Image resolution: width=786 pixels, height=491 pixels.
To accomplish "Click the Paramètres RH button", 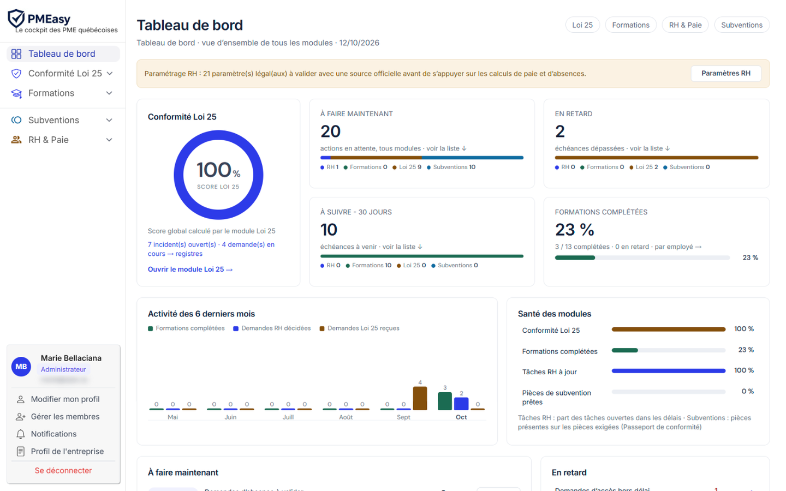I will coord(726,73).
